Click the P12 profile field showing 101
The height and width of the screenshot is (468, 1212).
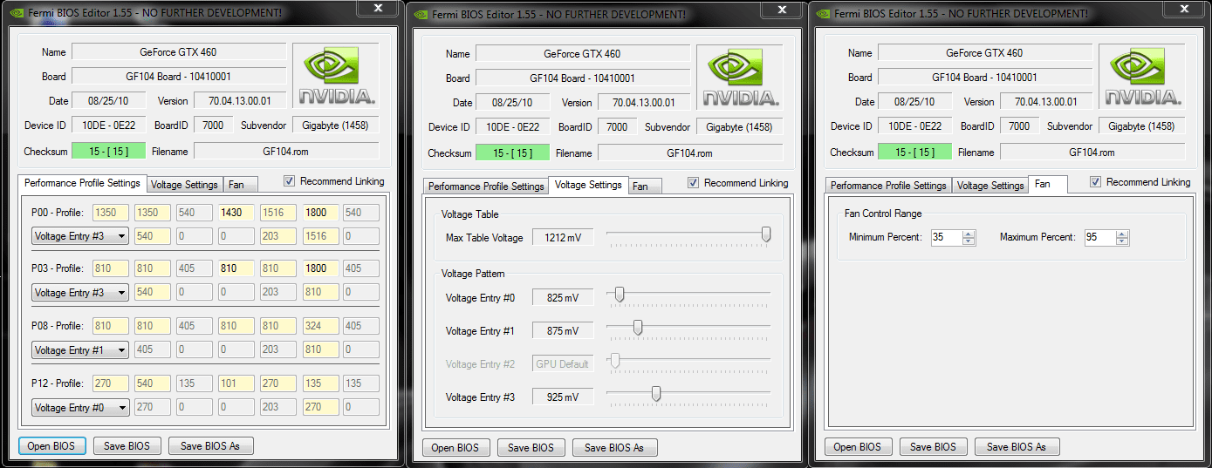click(236, 383)
